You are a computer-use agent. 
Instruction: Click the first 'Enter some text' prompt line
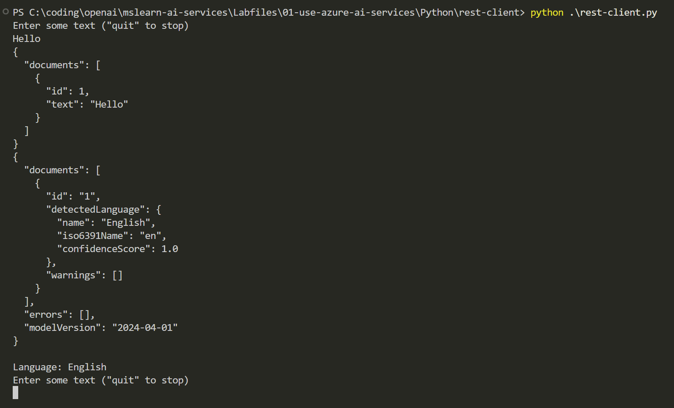[101, 26]
